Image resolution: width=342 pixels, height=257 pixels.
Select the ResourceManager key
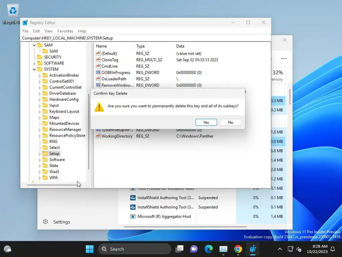coord(65,130)
